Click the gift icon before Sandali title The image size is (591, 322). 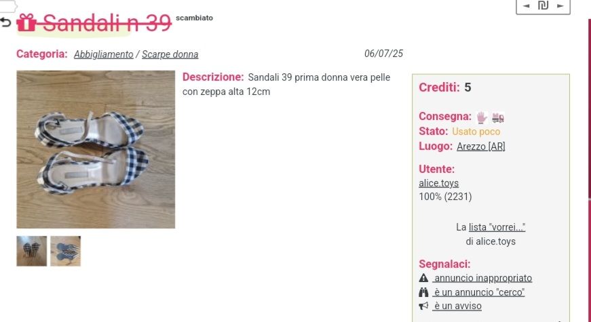click(26, 22)
